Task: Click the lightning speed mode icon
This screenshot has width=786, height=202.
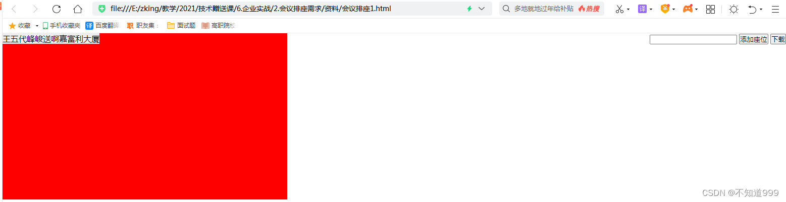Action: coord(469,9)
